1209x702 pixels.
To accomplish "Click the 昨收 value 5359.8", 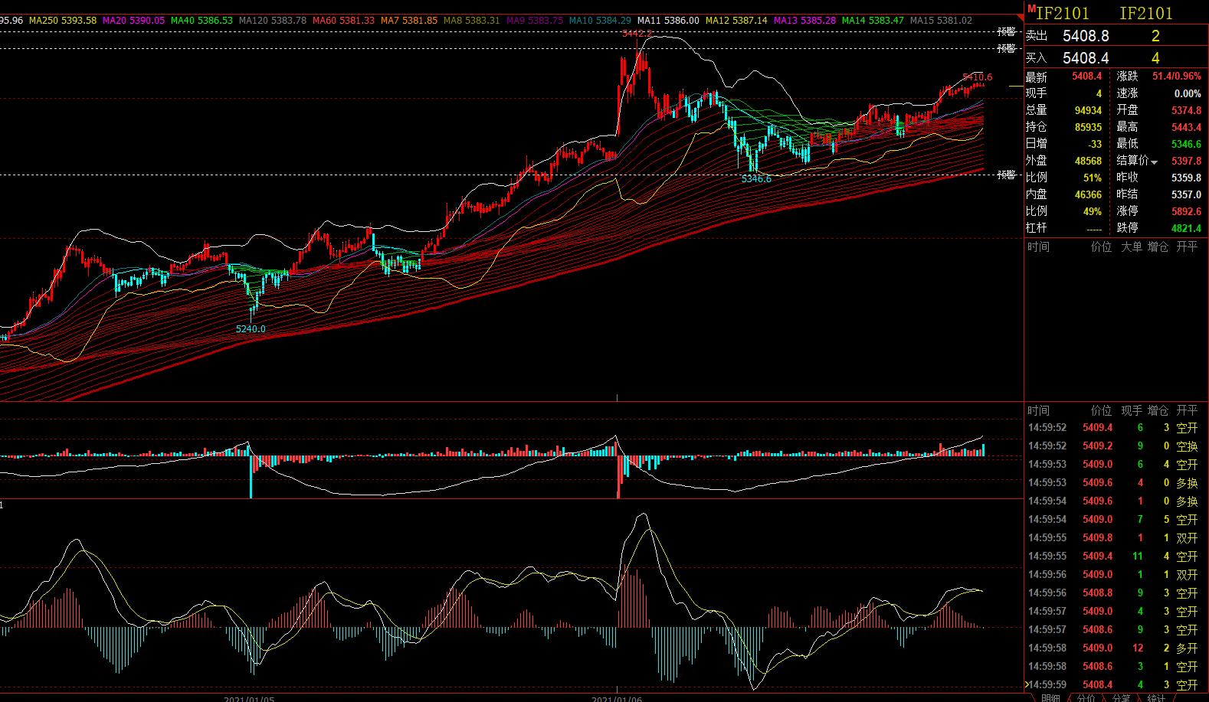I will pyautogui.click(x=1186, y=178).
